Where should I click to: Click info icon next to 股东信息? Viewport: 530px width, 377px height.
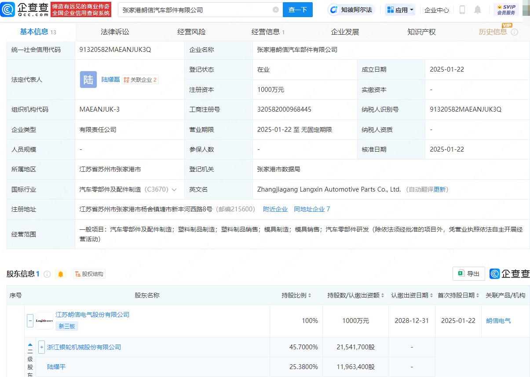(47, 274)
